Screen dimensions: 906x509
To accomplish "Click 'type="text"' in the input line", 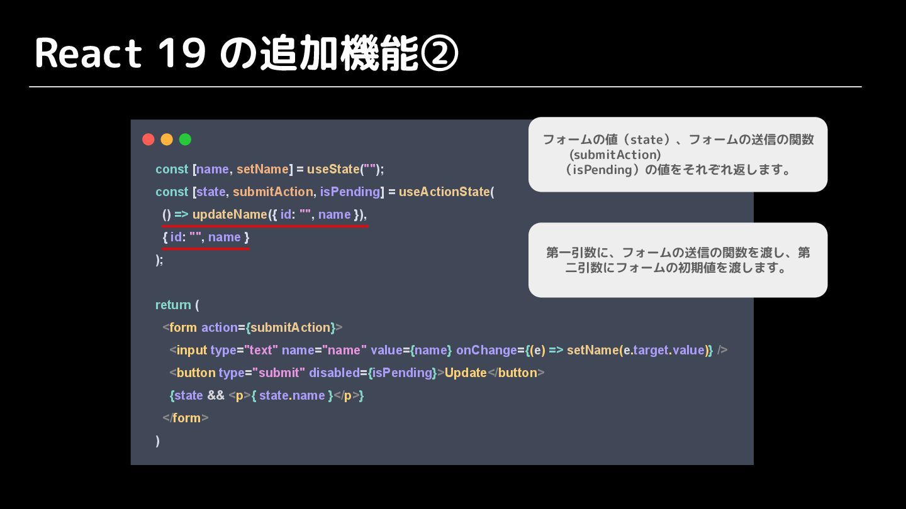I will click(x=244, y=350).
